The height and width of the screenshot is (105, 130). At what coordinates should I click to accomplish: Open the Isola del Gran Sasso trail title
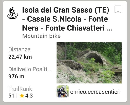coord(67,19)
